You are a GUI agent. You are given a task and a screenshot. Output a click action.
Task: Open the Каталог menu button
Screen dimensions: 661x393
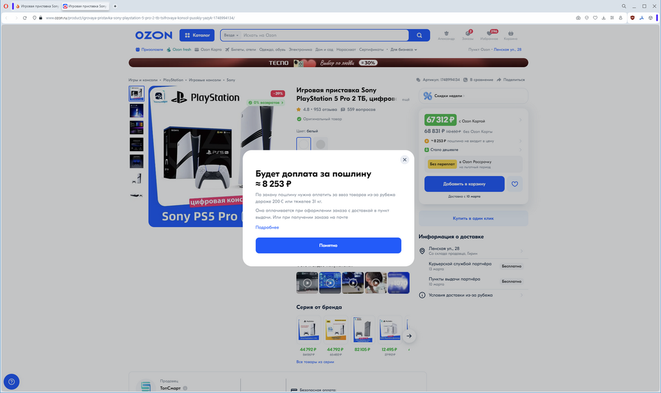tap(196, 35)
